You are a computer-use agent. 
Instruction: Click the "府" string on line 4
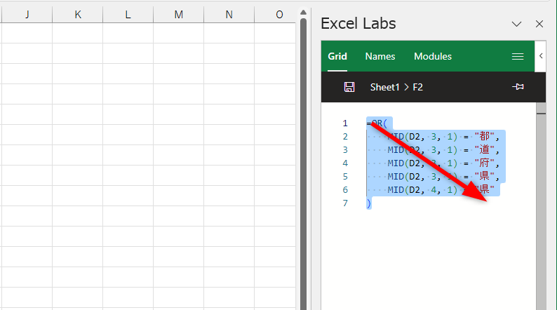point(485,163)
